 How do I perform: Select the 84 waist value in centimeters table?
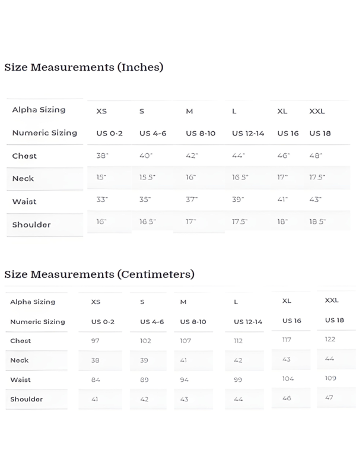click(95, 379)
